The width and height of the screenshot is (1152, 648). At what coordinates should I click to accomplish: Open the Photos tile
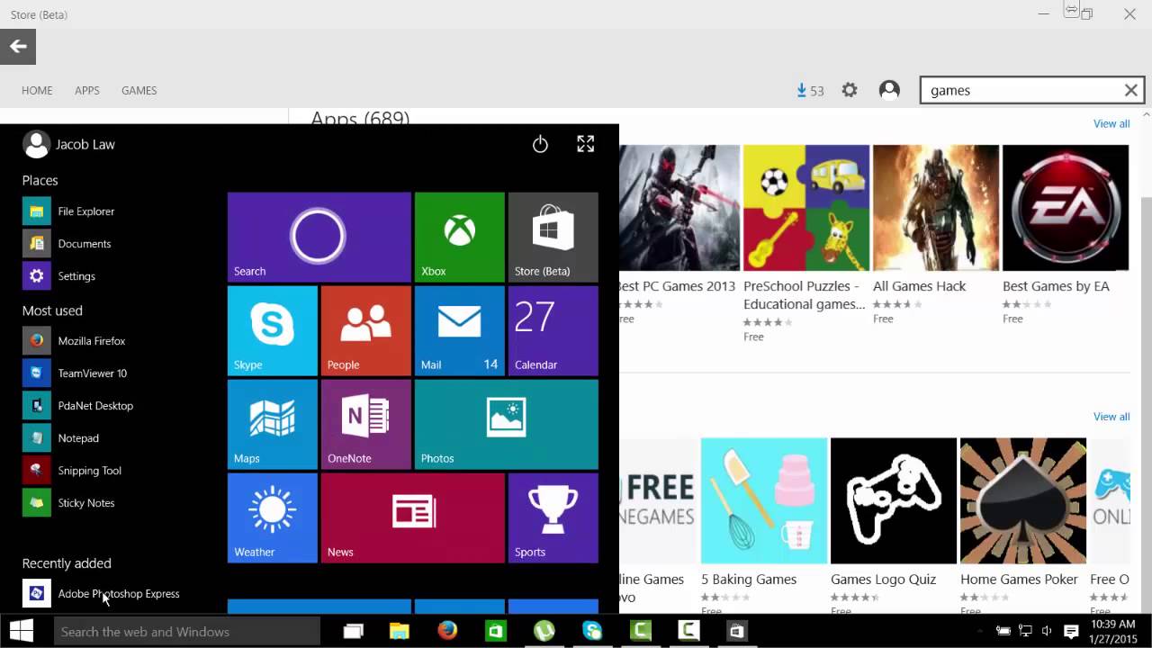click(x=507, y=424)
